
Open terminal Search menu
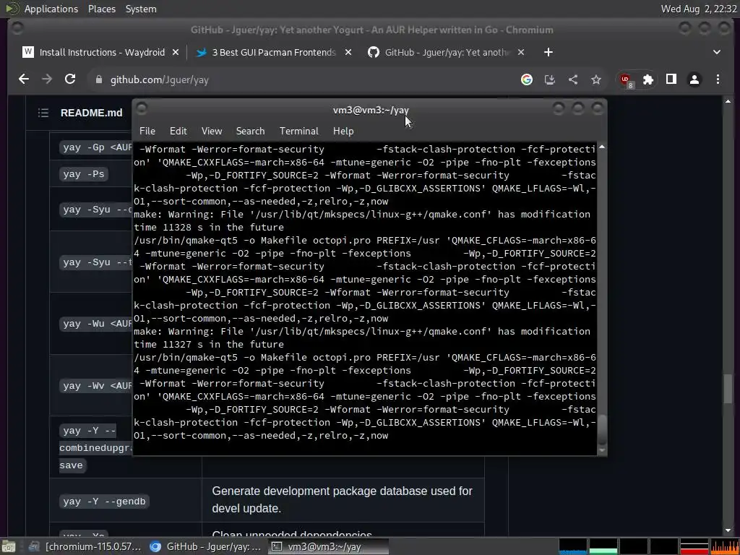[x=250, y=132]
